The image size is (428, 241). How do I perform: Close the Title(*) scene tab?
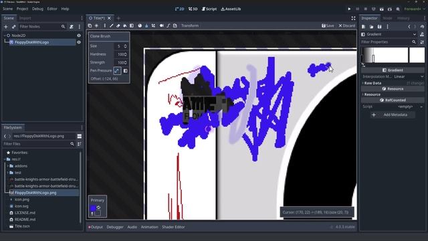click(109, 18)
